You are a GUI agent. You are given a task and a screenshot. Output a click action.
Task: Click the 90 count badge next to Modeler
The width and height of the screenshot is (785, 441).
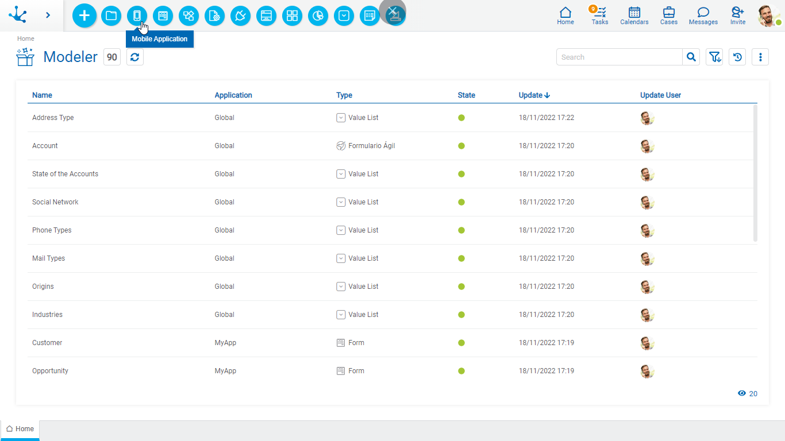tap(112, 57)
